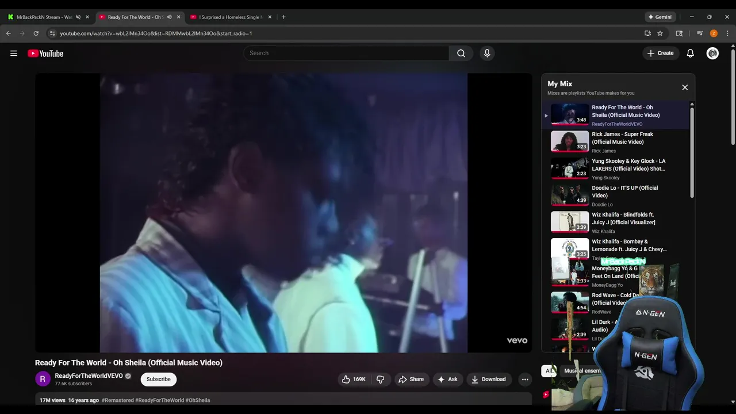This screenshot has height=414, width=736.
Task: Click the Rod Wave playlist entry thumbnail
Action: pyautogui.click(x=570, y=302)
